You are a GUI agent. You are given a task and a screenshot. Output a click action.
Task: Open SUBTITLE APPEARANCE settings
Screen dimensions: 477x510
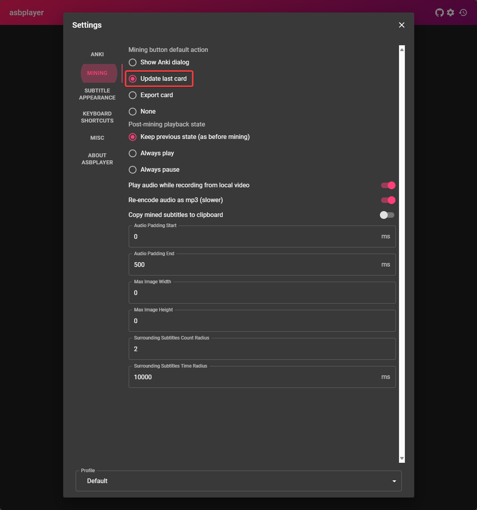(x=97, y=94)
